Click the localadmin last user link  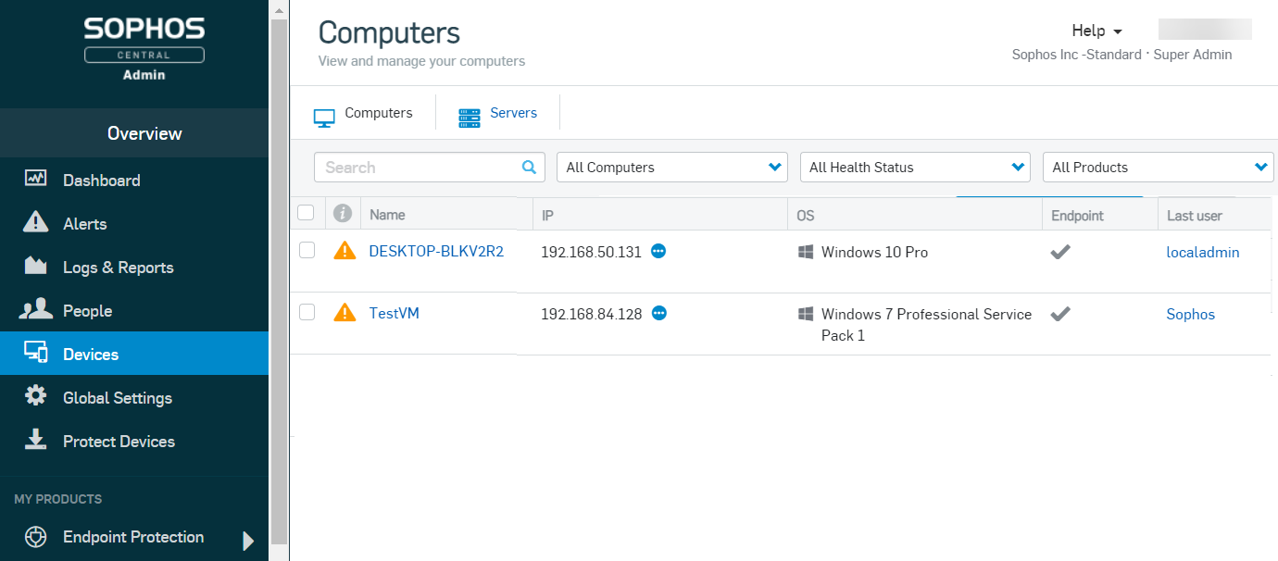[1202, 252]
